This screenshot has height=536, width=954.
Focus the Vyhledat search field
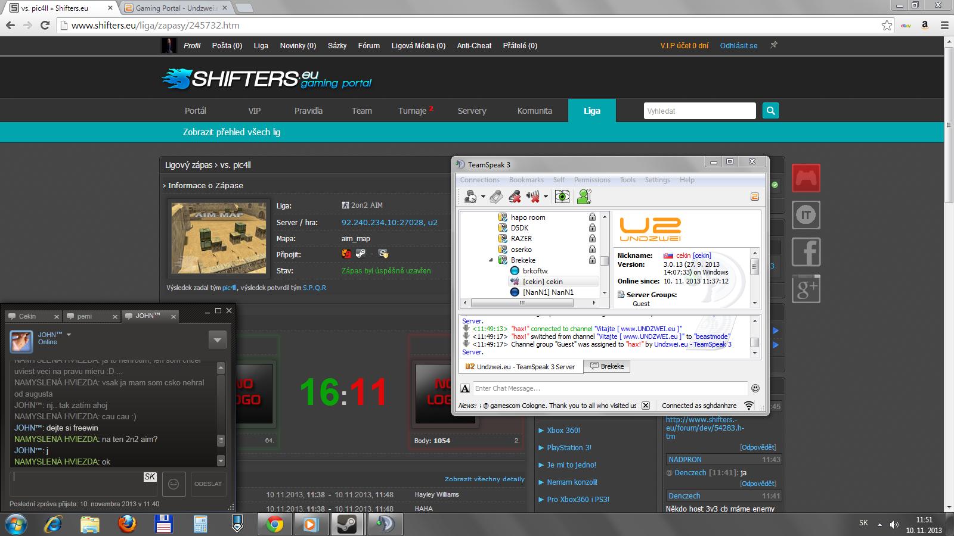(699, 111)
